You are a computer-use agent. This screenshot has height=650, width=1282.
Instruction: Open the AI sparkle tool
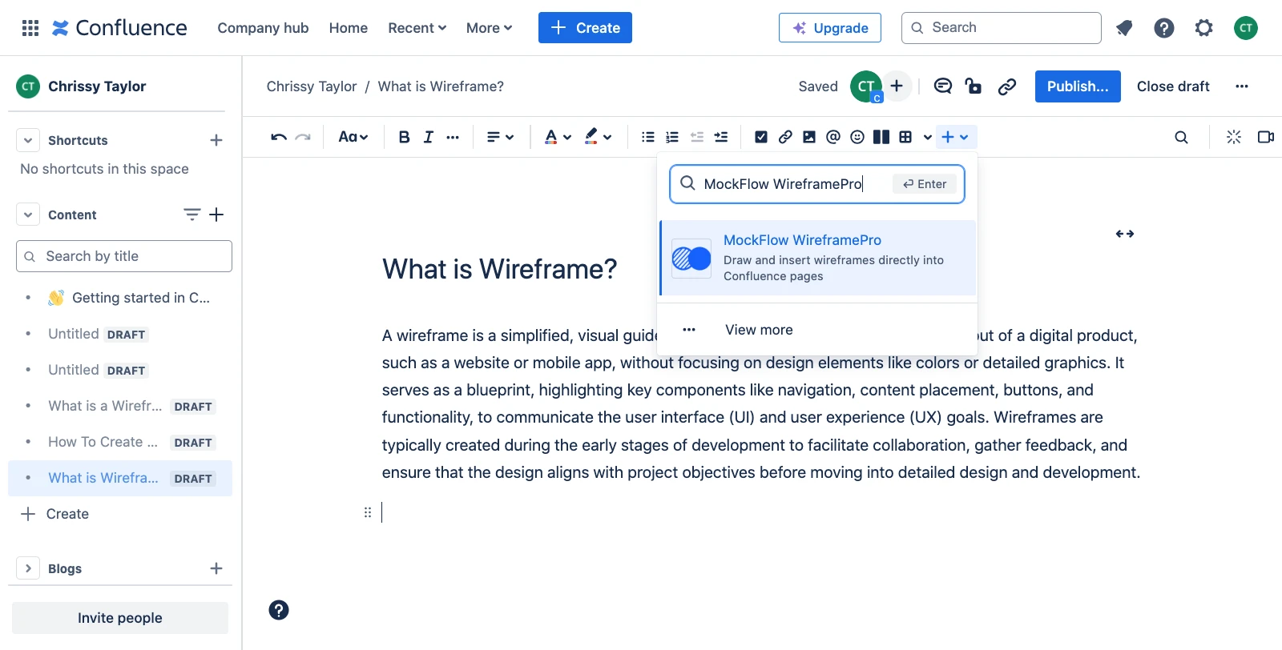click(1234, 137)
